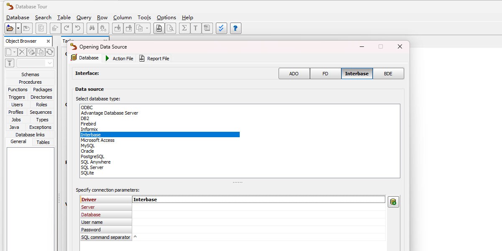Switch to the Tables tab in Object Browser
502x251 pixels.
[x=43, y=142]
